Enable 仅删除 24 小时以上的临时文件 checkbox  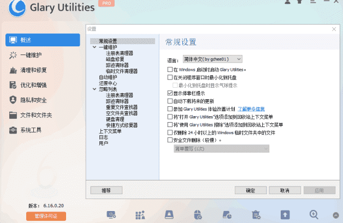[170, 132]
